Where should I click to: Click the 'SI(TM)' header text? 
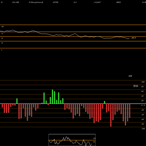(55, 2)
